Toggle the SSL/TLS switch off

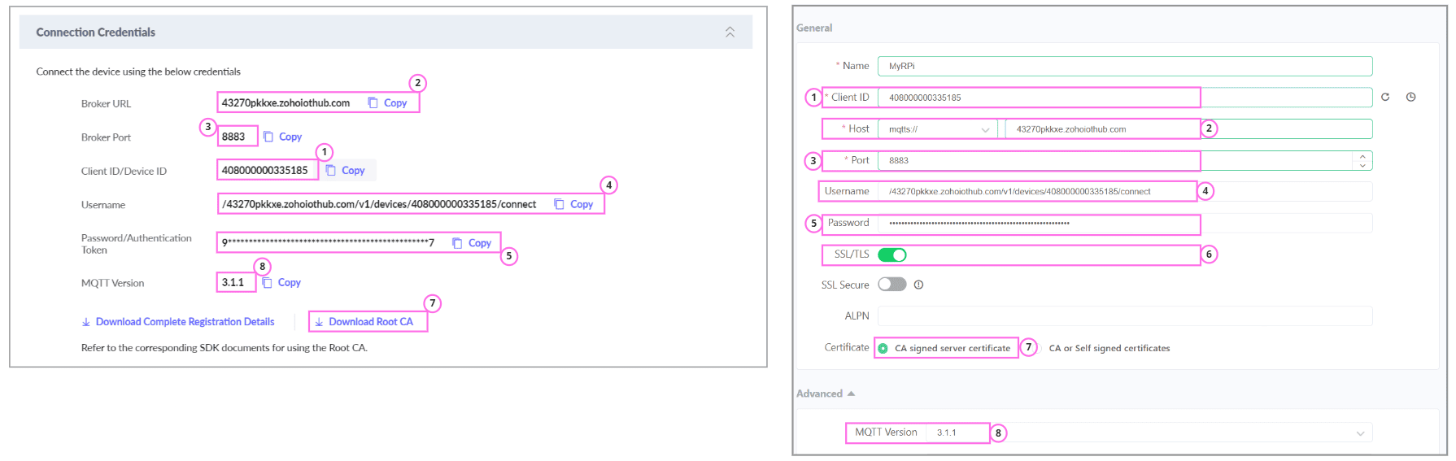coord(892,254)
